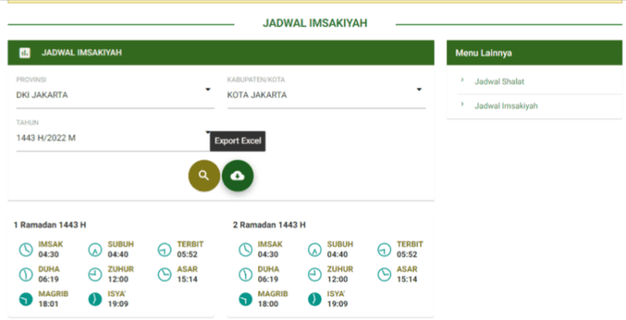The image size is (626, 320).
Task: Click the Export Excel cloud download button
Action: click(x=238, y=176)
